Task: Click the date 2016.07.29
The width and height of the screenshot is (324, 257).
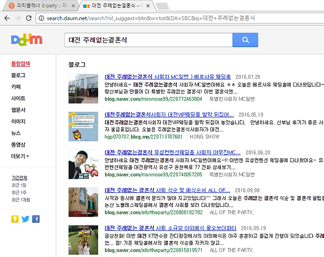Action: (x=247, y=77)
